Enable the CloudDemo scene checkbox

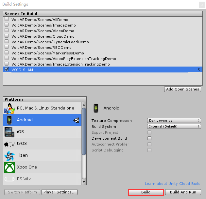[7, 36]
